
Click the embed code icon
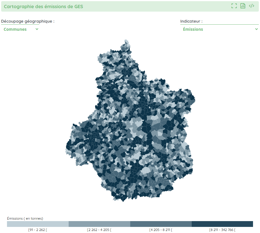coord(252,6)
